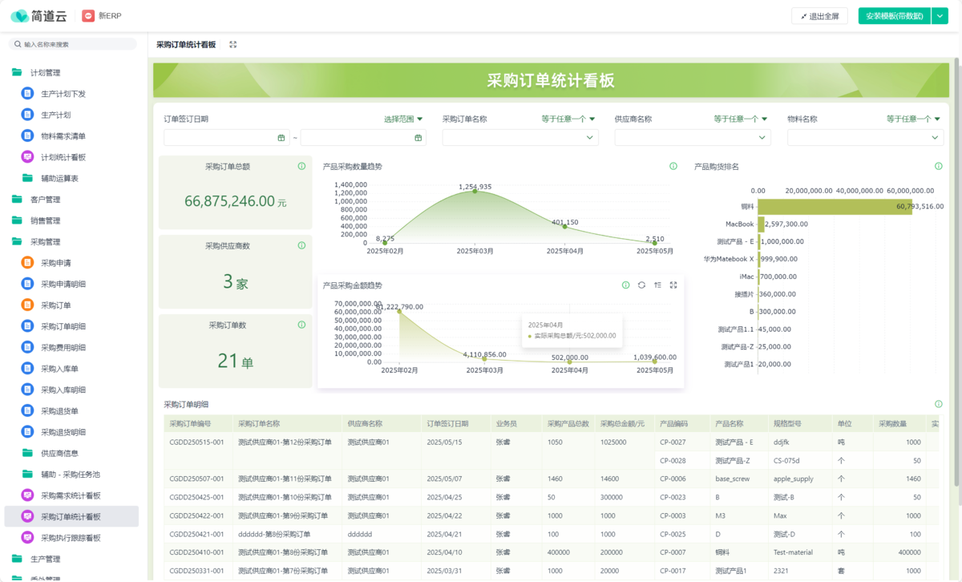Expand the 辅助运算表 subfolder
The height and width of the screenshot is (582, 962).
(60, 178)
